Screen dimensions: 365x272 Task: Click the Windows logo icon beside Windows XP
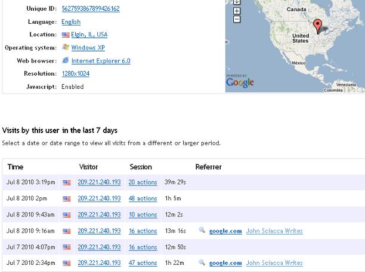coord(66,47)
